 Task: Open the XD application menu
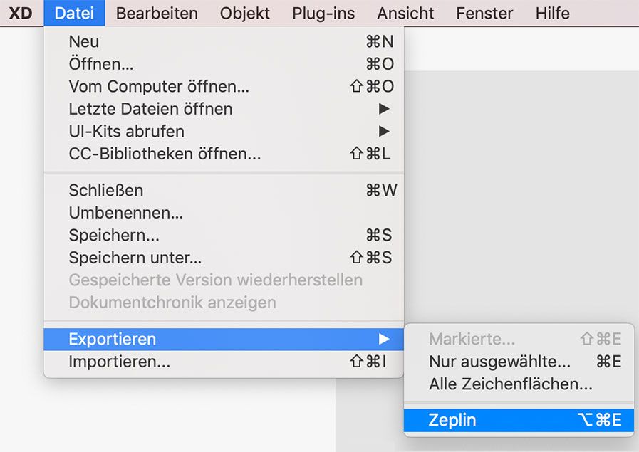[20, 13]
